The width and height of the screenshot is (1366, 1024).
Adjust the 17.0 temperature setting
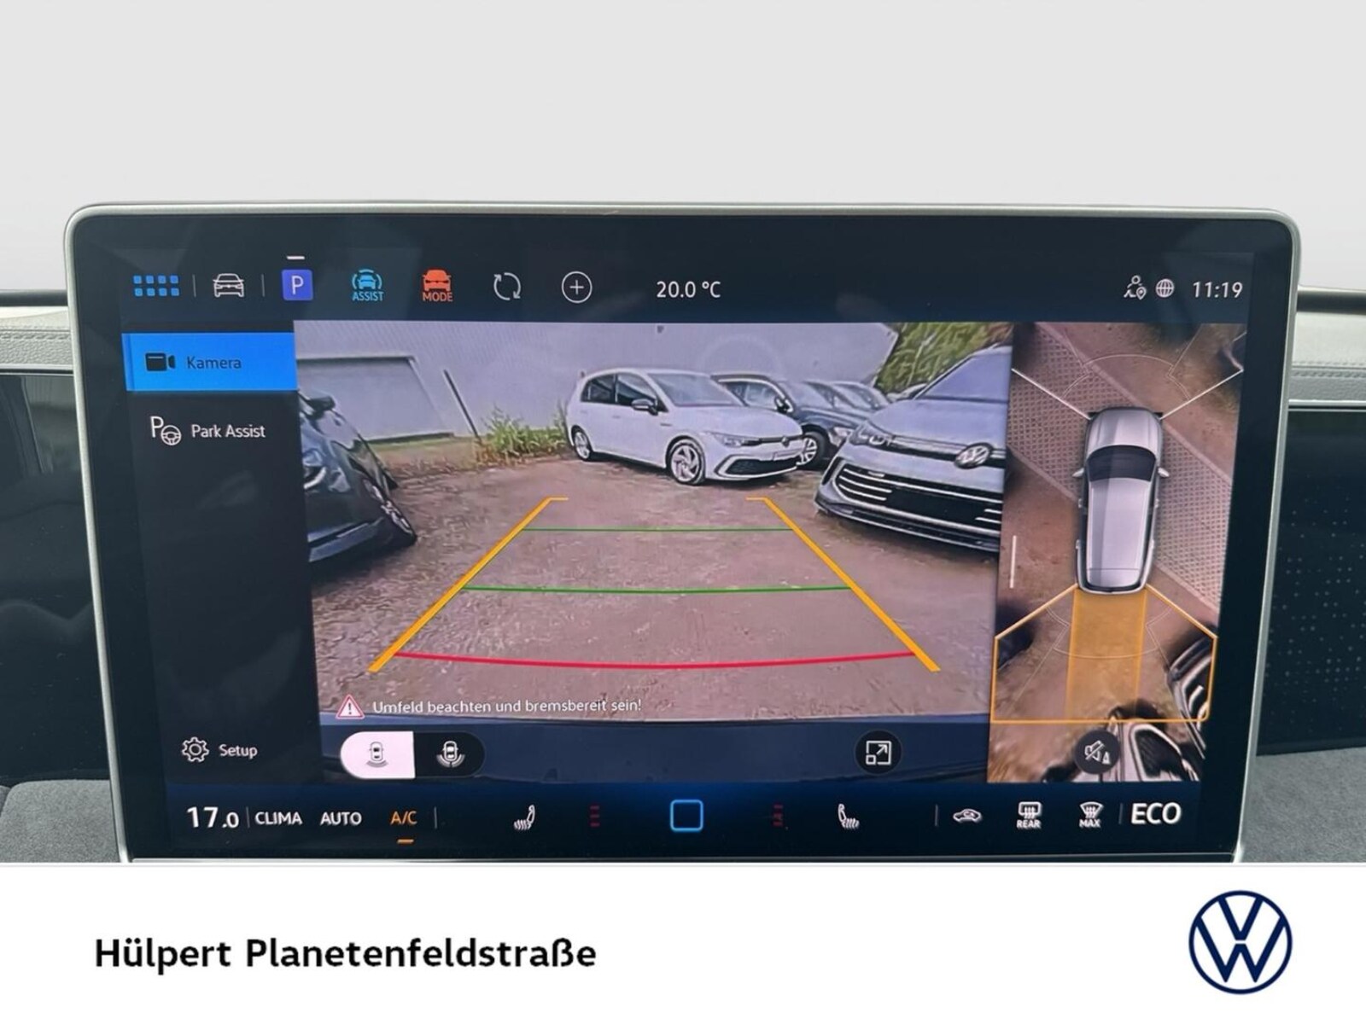click(212, 817)
